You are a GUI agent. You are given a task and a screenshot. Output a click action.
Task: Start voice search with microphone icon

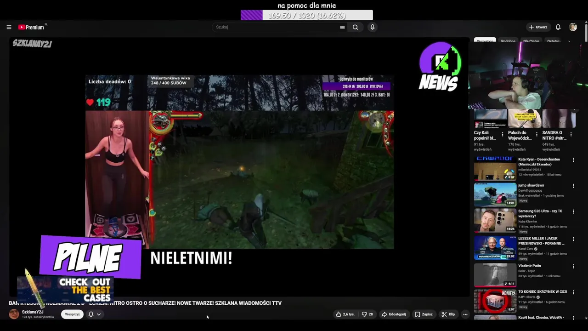pyautogui.click(x=373, y=27)
